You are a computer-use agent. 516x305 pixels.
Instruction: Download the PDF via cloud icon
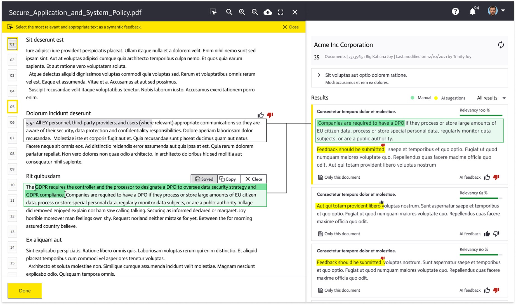click(268, 12)
